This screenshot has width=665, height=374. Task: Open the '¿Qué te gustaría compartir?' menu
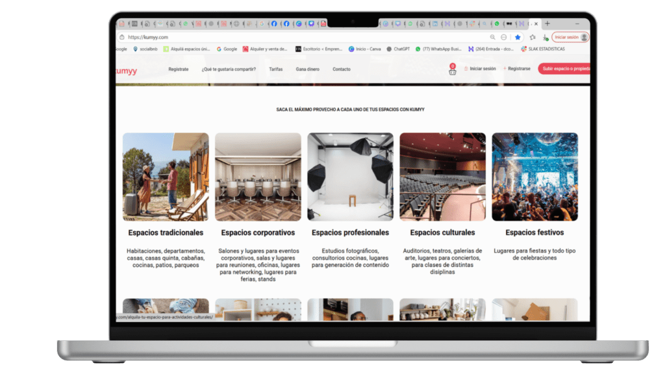coord(229,69)
